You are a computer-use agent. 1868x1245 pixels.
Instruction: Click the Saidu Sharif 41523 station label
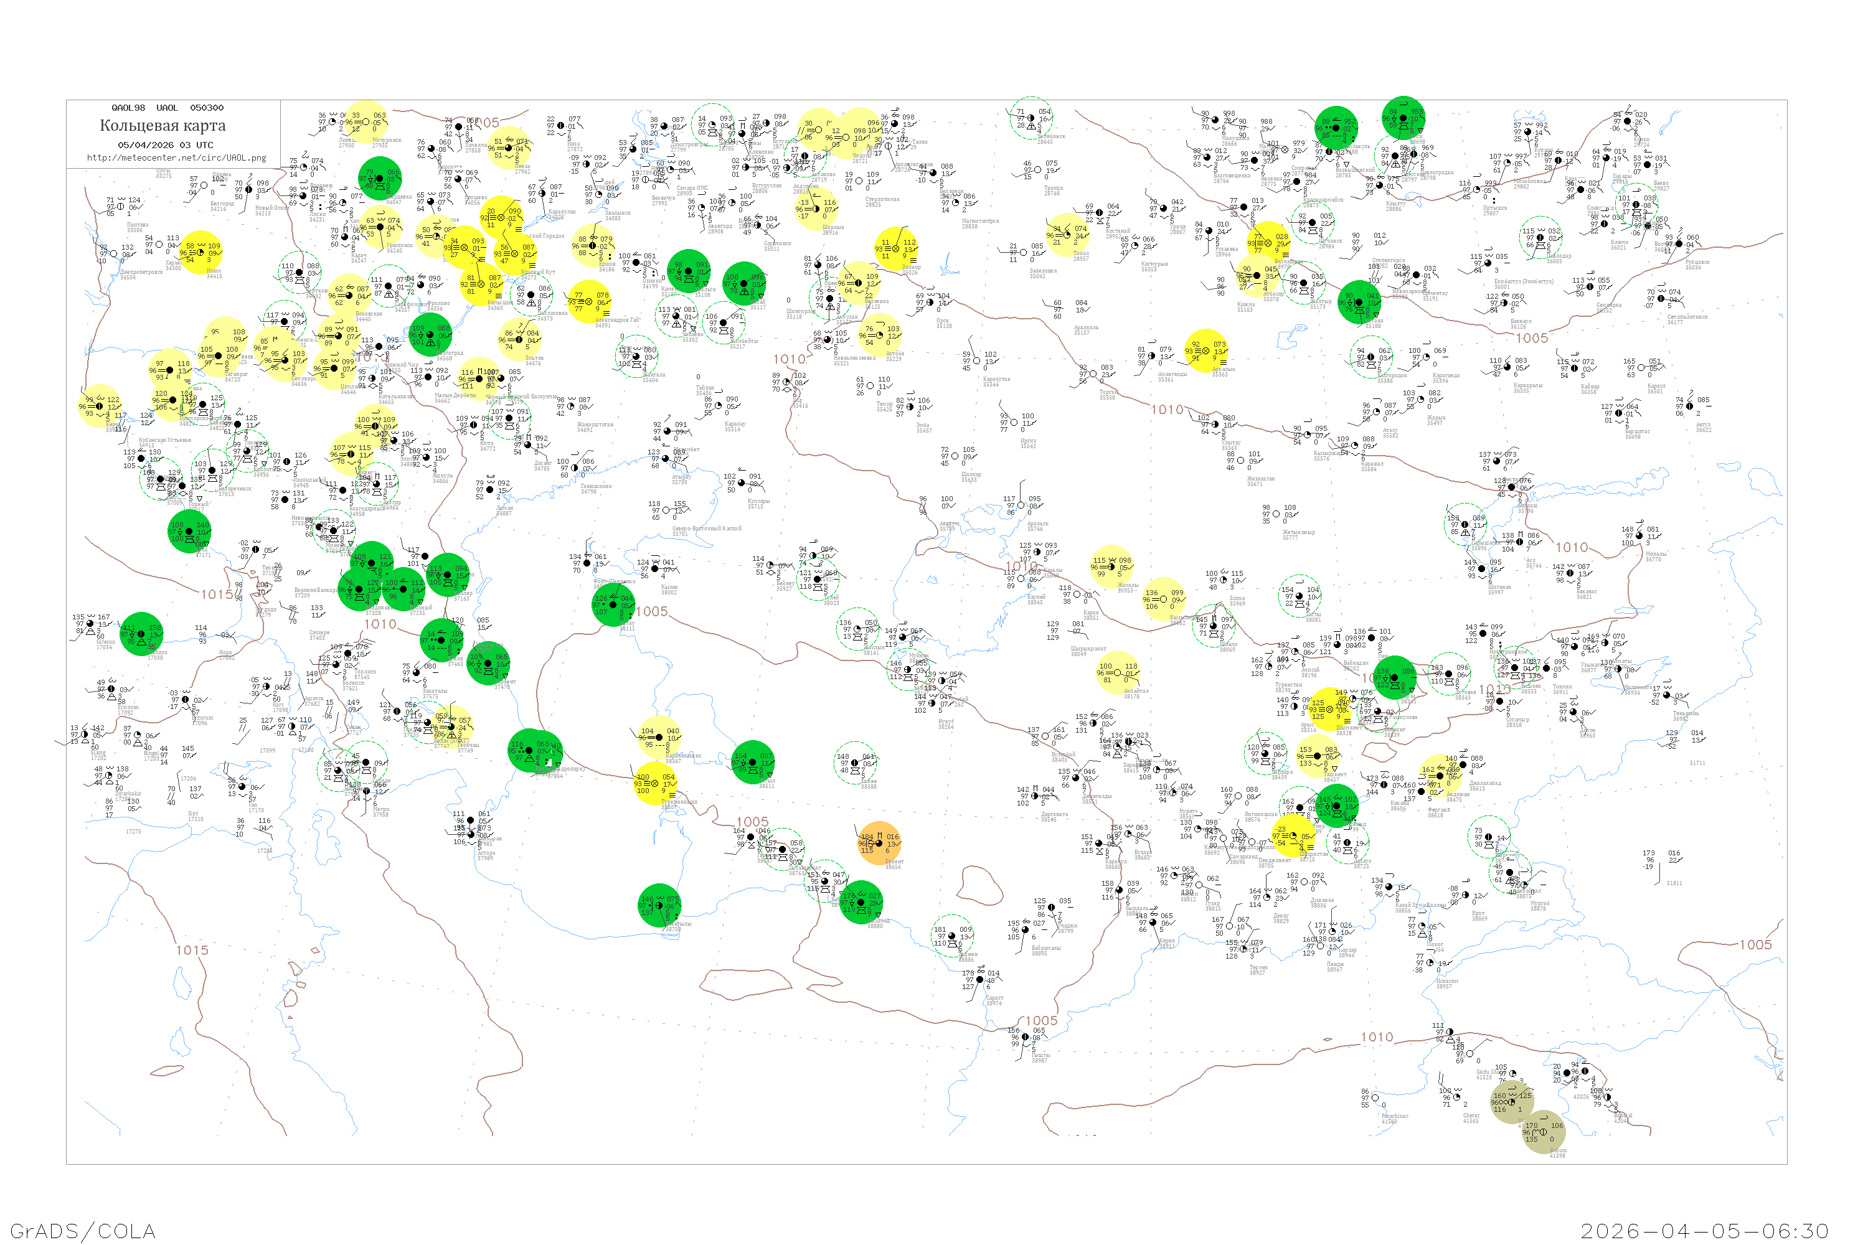click(1488, 1074)
